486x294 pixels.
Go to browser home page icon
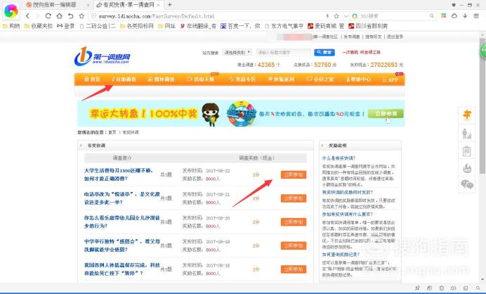coord(59,16)
